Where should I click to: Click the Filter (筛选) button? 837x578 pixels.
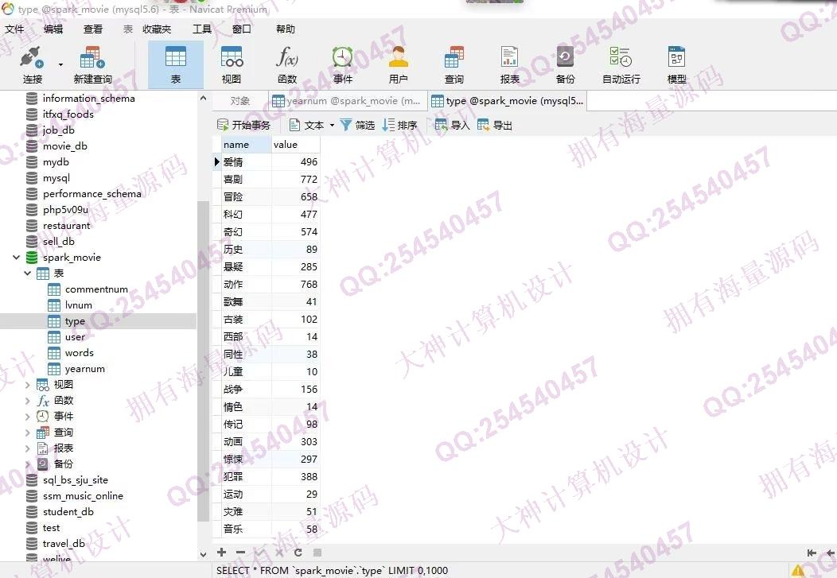coord(357,126)
